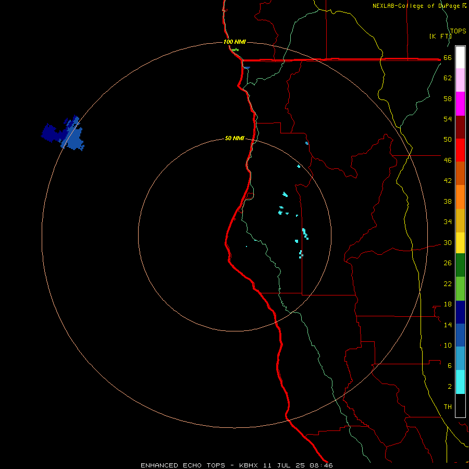The width and height of the screenshot is (469, 469).
Task: Pick the light orange legend swatch
Action: tap(460, 197)
